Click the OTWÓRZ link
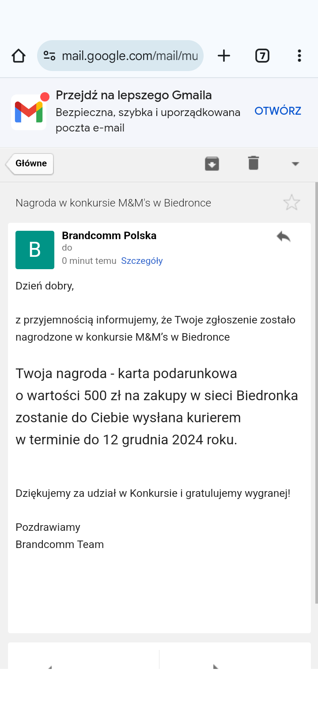 [278, 111]
